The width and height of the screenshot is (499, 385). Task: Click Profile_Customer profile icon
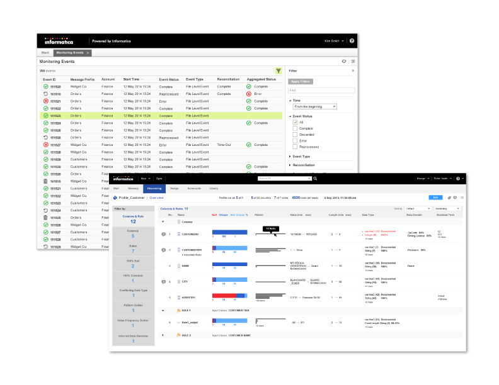(115, 198)
